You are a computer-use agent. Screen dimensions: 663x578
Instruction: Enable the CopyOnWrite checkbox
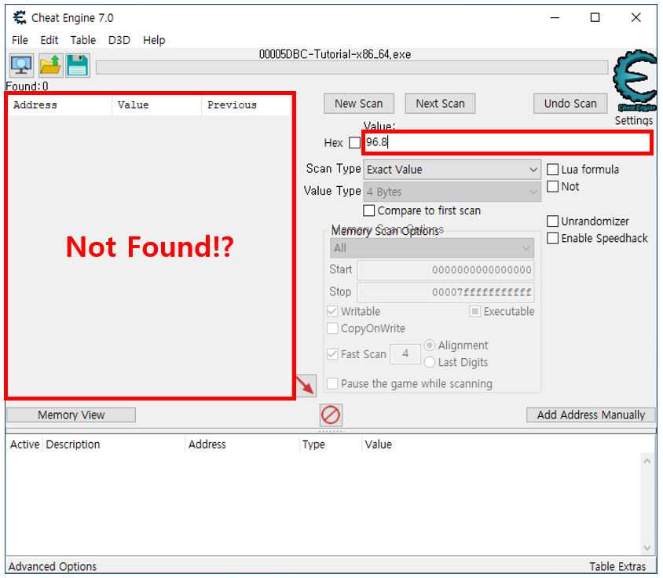coord(332,328)
